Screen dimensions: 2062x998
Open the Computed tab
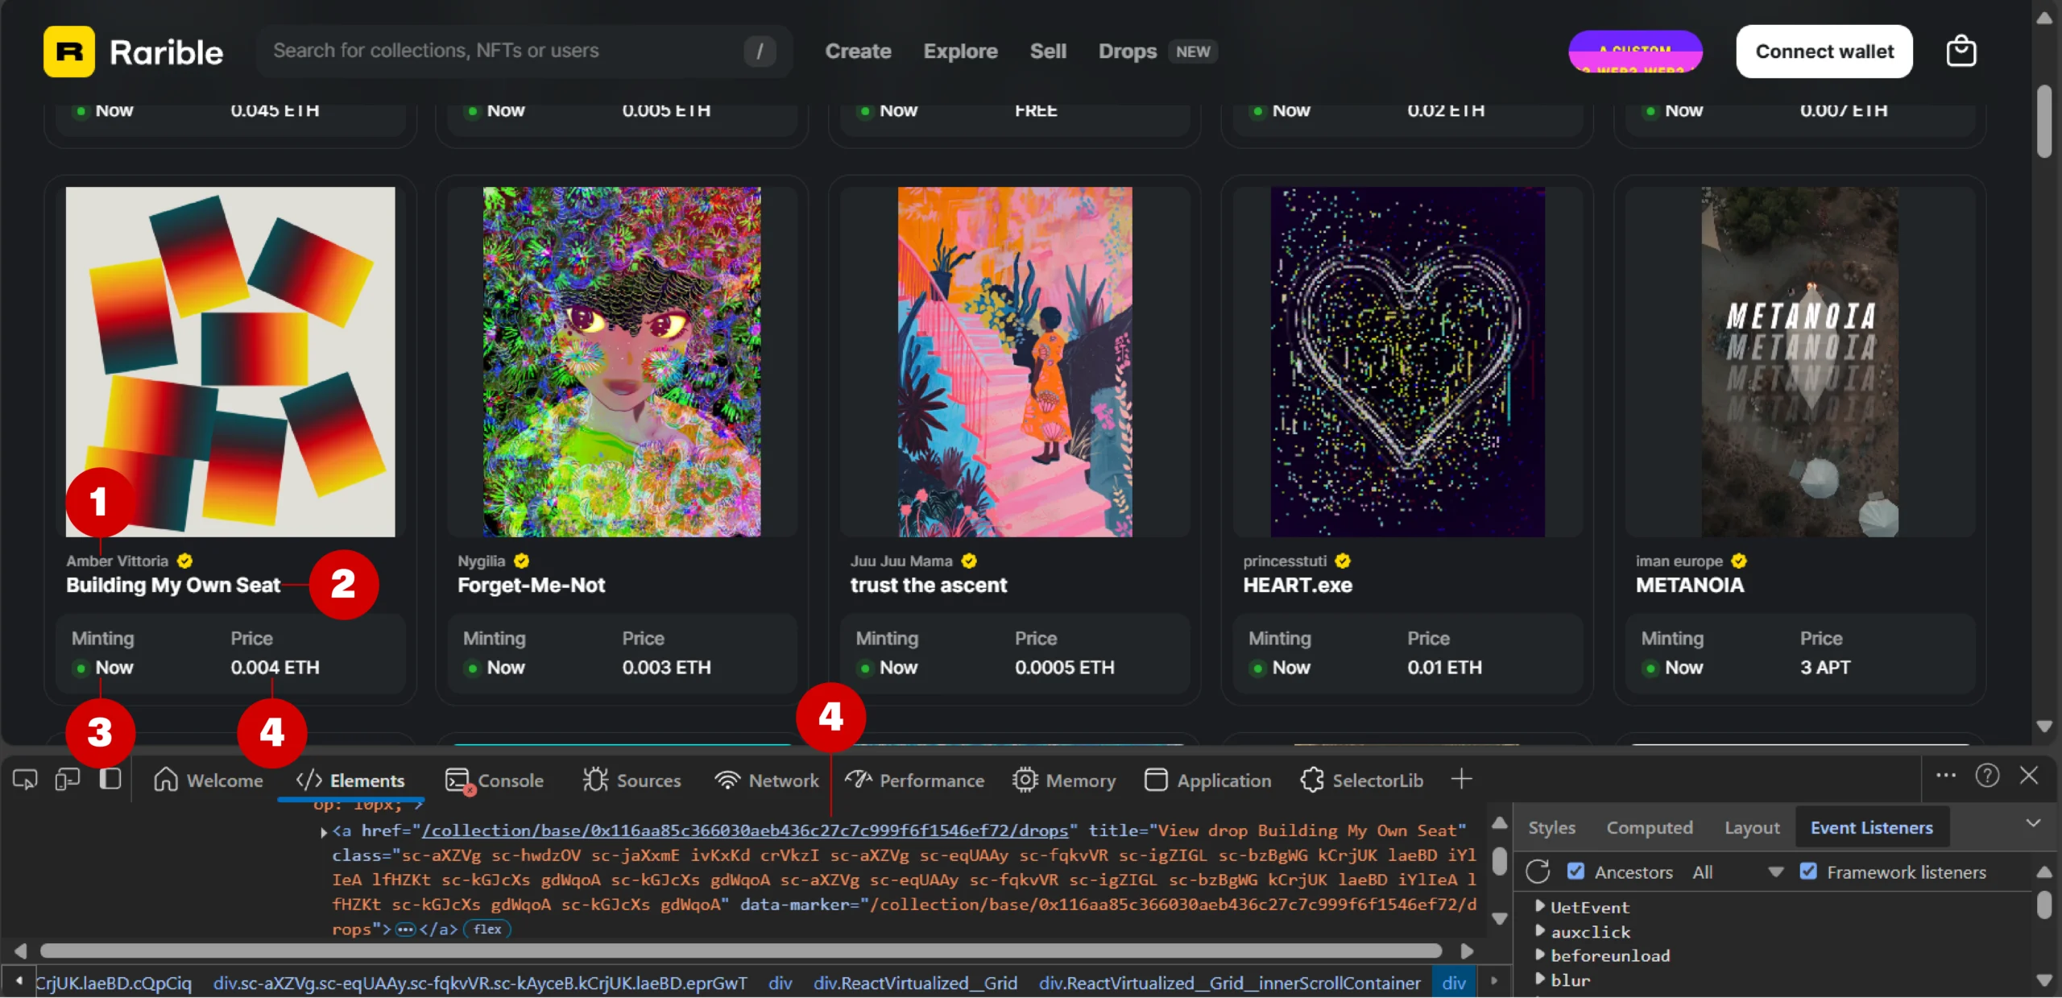(x=1649, y=827)
